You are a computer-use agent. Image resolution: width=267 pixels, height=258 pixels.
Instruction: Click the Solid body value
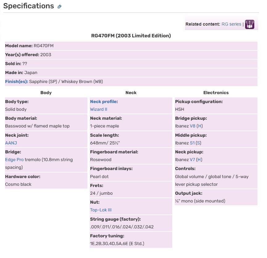[16, 109]
